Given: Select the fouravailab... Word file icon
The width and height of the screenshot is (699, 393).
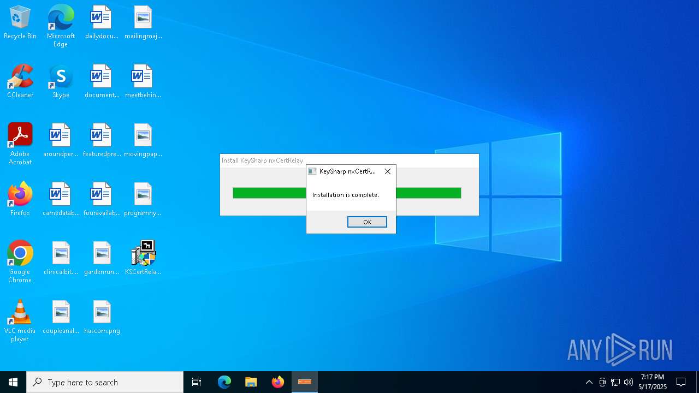Looking at the screenshot, I should click(102, 200).
